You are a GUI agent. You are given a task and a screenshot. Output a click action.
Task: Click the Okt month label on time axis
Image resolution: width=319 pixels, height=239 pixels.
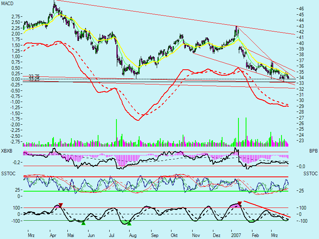(x=174, y=235)
